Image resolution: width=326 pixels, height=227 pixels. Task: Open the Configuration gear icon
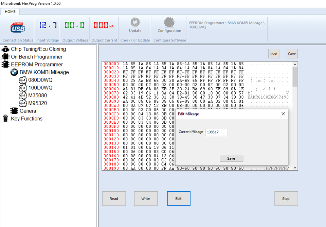click(x=169, y=22)
